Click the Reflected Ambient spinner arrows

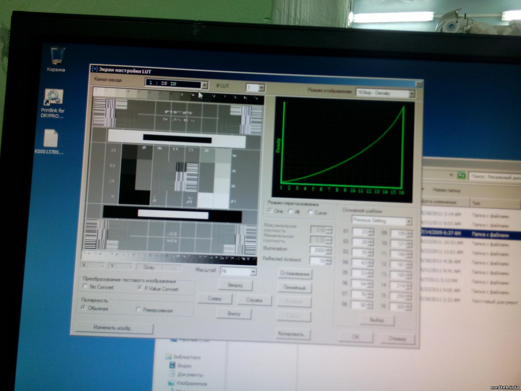[328, 261]
